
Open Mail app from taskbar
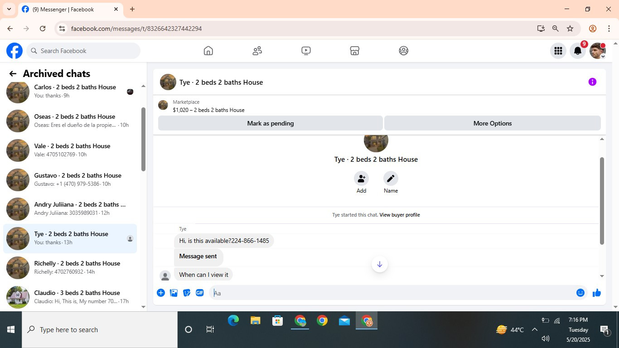pyautogui.click(x=344, y=321)
